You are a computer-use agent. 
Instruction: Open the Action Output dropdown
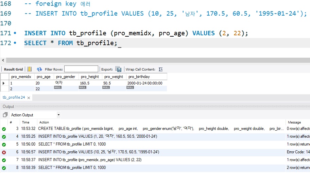point(58,115)
